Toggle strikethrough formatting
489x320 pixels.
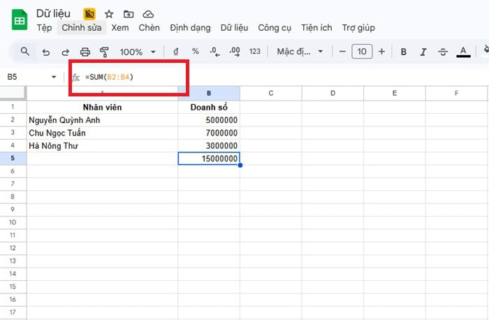[x=443, y=52]
